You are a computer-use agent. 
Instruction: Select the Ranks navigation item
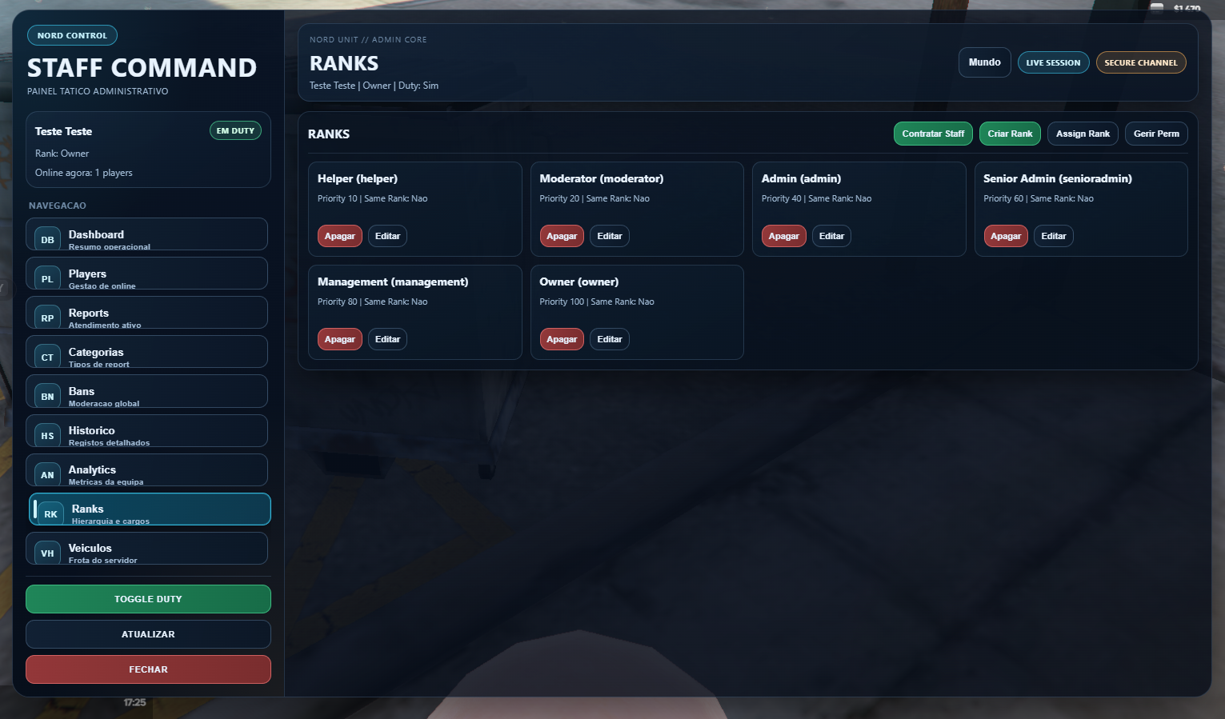(150, 509)
